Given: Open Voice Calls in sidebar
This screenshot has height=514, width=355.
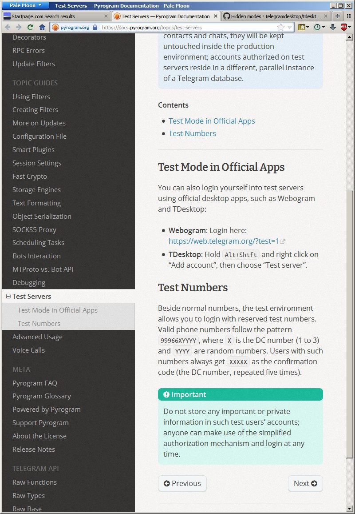Looking at the screenshot, I should [x=28, y=350].
